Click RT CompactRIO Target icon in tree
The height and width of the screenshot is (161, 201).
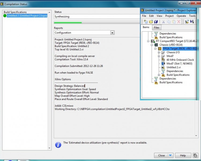(x=153, y=41)
